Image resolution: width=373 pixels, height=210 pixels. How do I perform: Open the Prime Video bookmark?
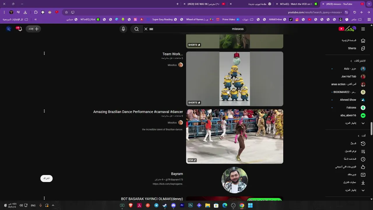231,20
